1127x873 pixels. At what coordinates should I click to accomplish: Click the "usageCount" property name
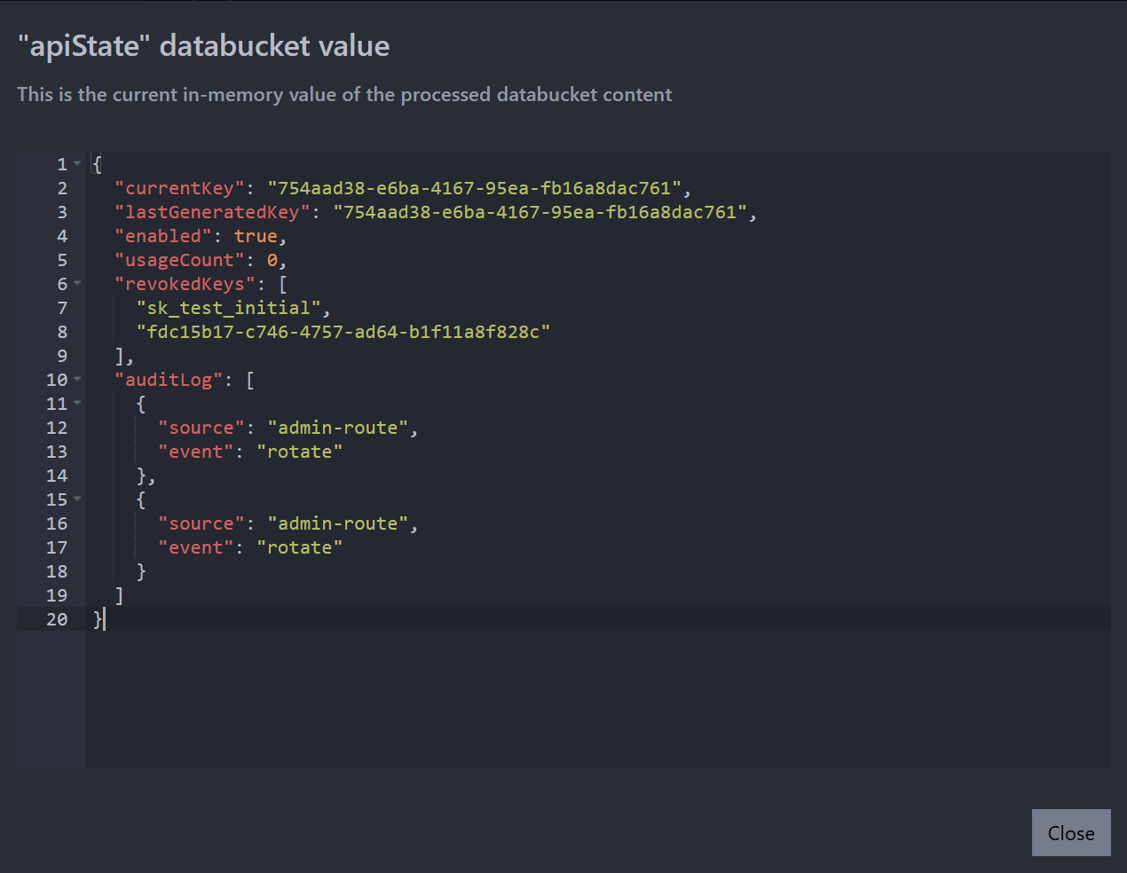[180, 260]
